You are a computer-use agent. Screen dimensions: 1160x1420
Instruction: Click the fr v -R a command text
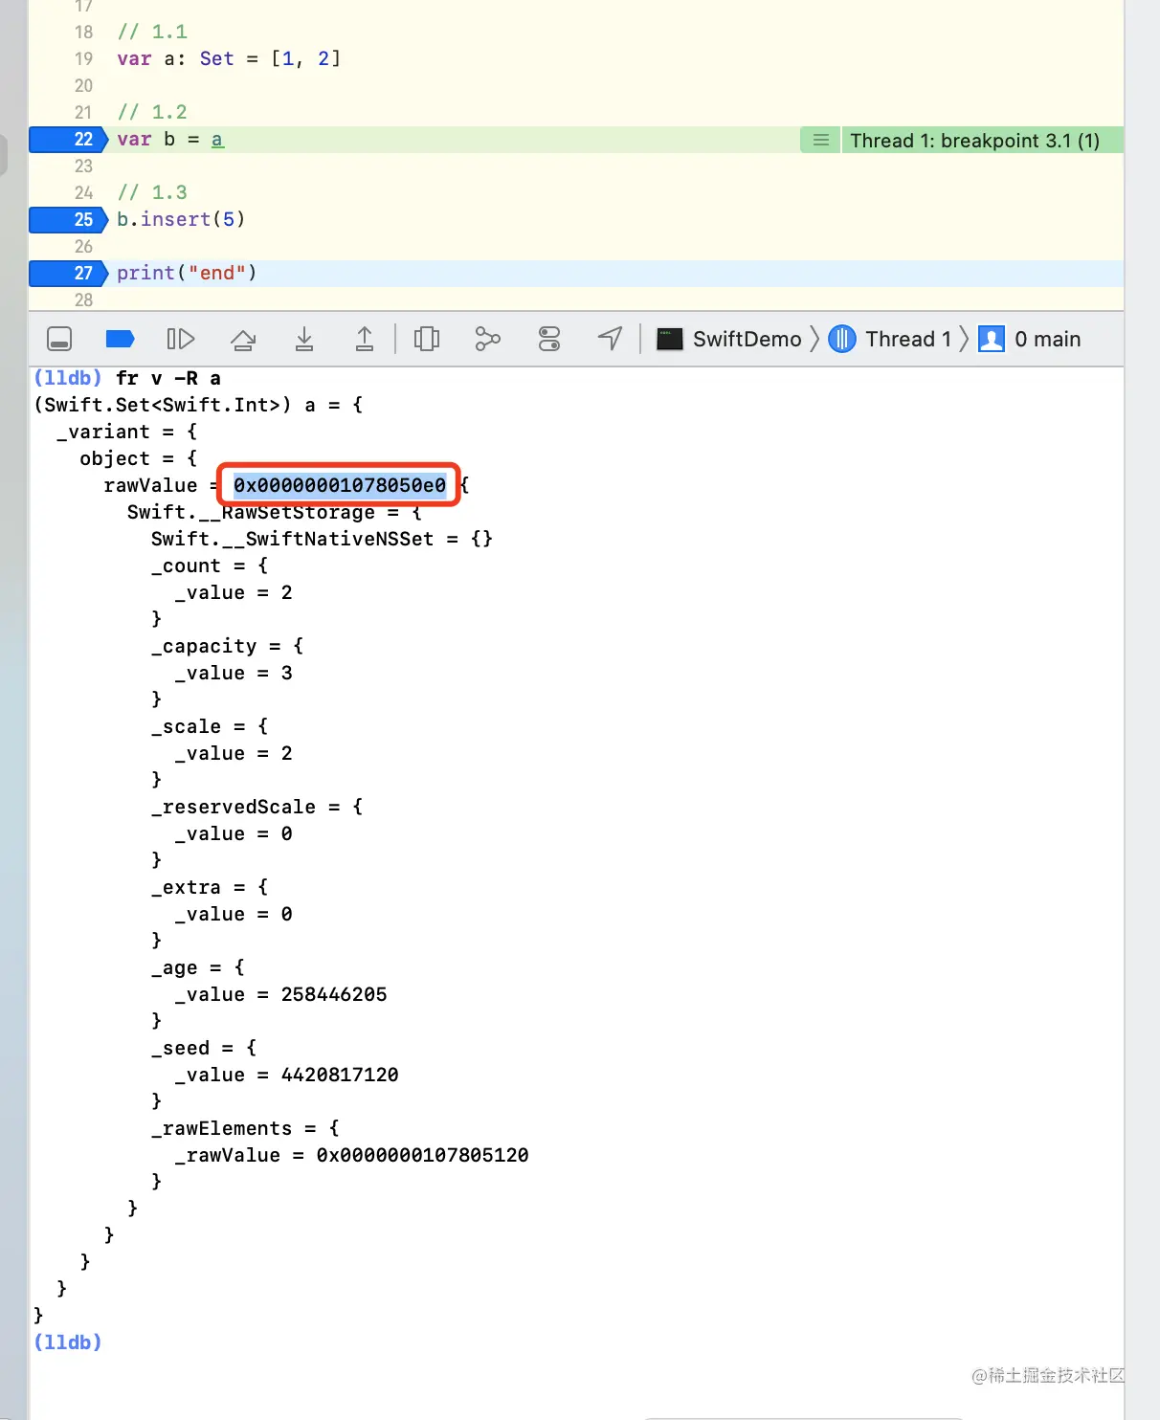point(168,378)
